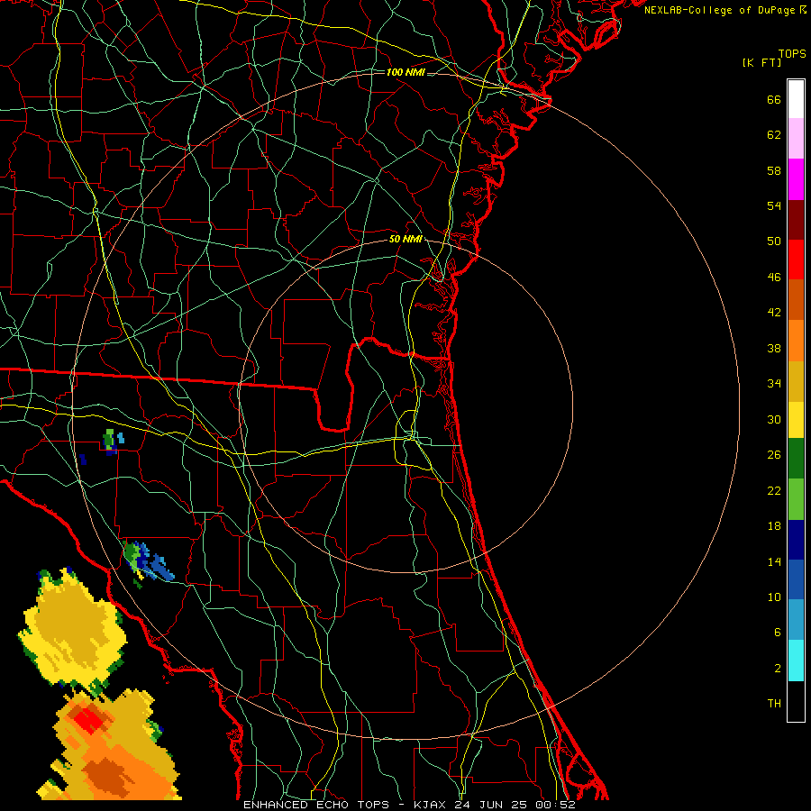
Task: Click the 100 NMI range ring label
Action: coord(405,72)
